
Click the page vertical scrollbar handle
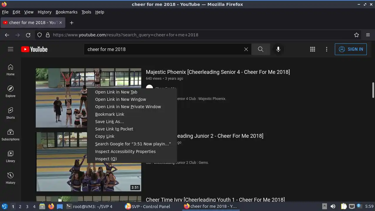373,90
